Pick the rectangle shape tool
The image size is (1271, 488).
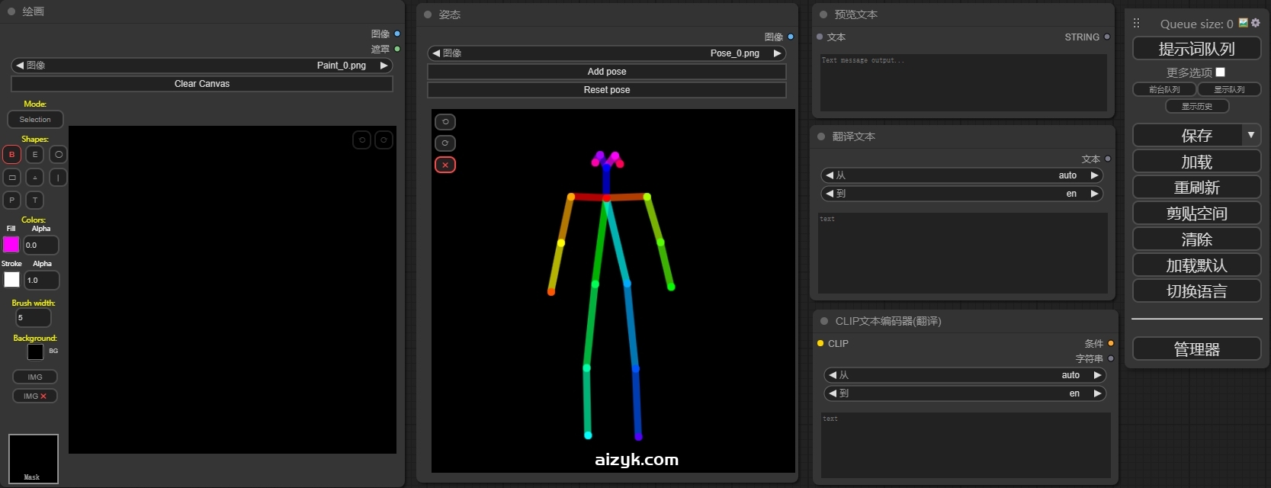coord(12,178)
